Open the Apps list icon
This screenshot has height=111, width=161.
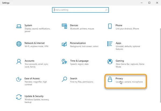(110, 44)
